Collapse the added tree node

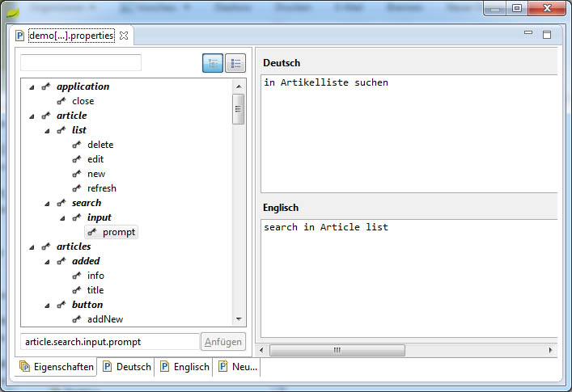(47, 262)
